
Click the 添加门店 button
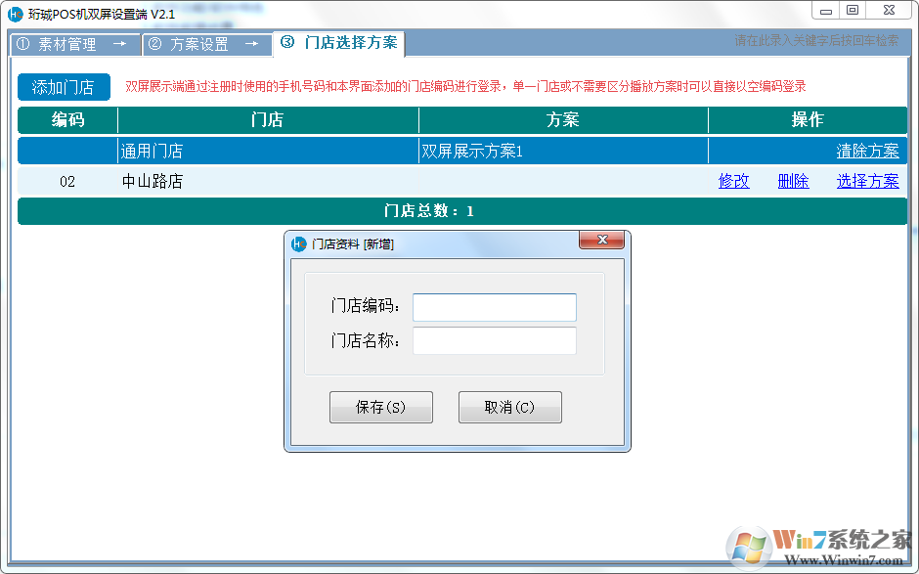pyautogui.click(x=63, y=86)
